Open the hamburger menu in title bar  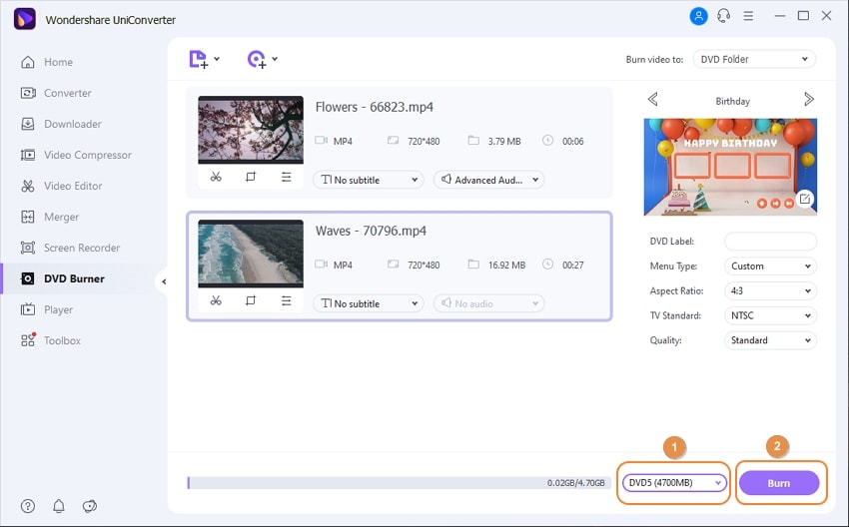(x=748, y=16)
